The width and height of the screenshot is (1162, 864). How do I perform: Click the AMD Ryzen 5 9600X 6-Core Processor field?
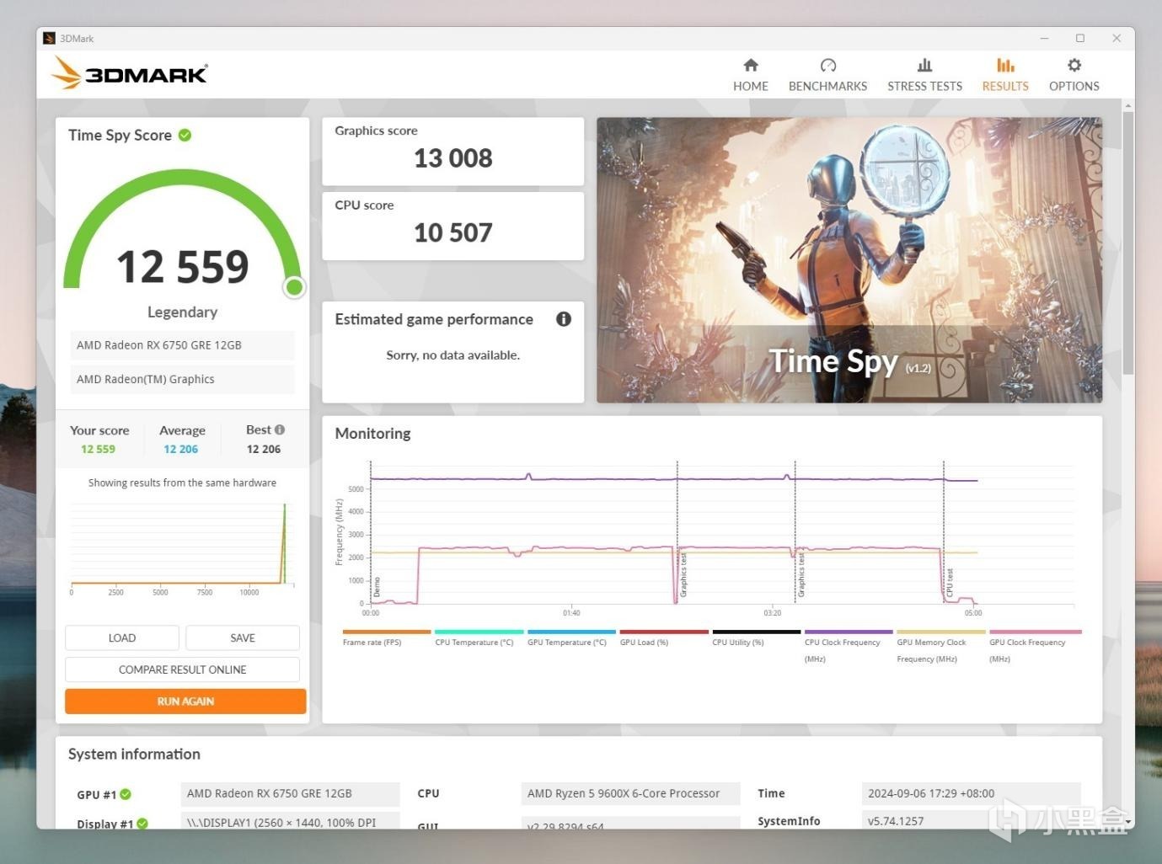click(630, 793)
